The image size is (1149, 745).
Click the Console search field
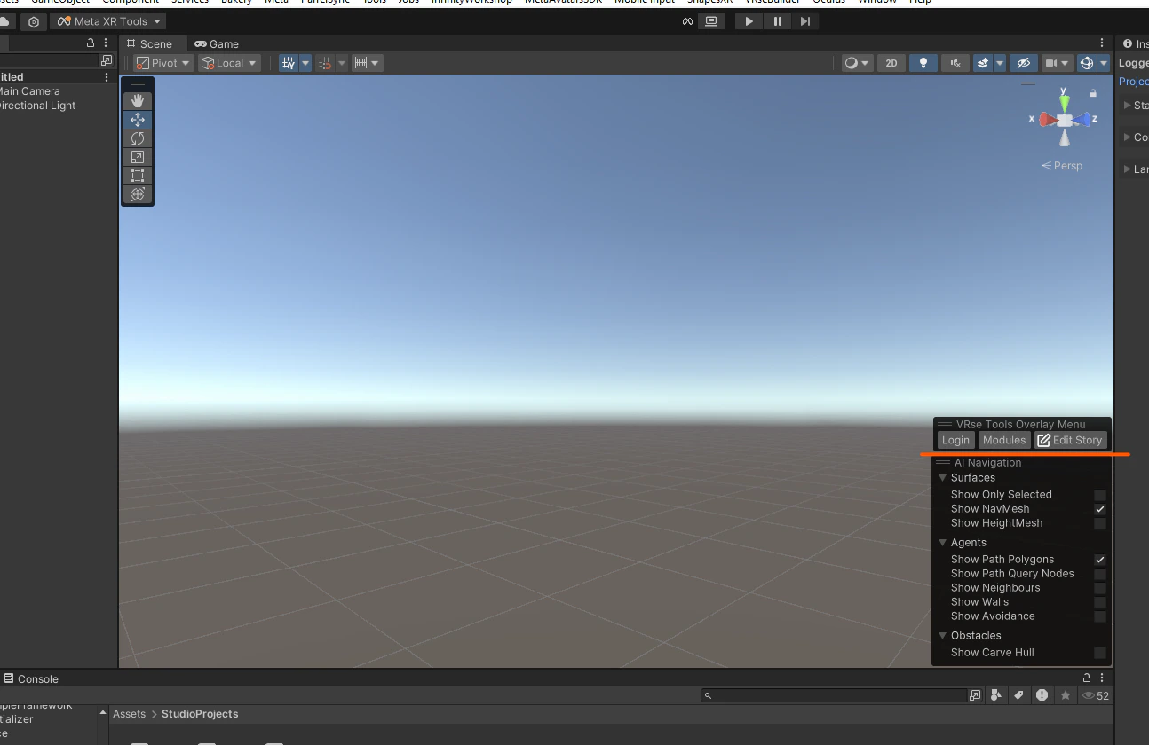(835, 695)
